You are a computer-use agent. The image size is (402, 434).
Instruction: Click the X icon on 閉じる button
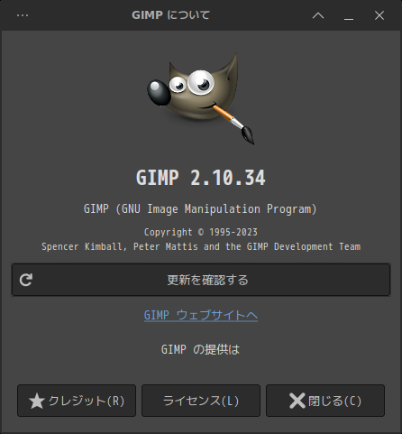click(297, 401)
